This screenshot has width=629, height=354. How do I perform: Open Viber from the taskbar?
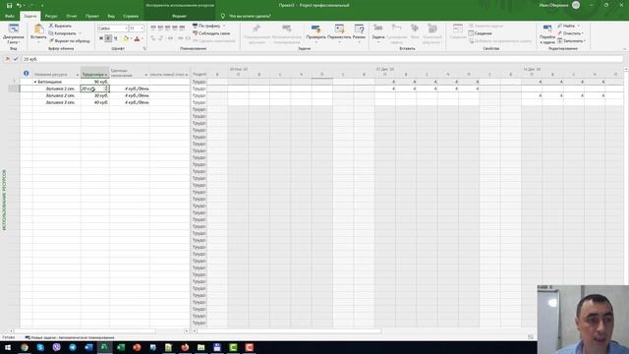click(56, 347)
